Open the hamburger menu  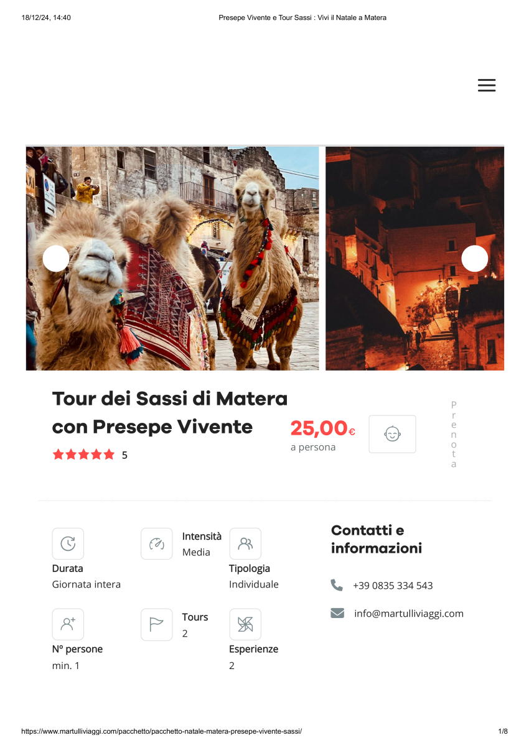click(x=486, y=86)
